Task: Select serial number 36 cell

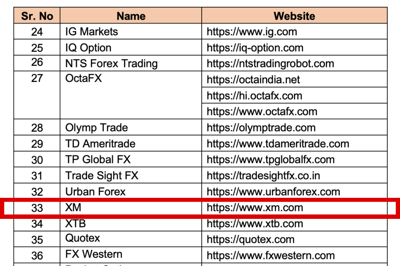Action: [x=37, y=255]
